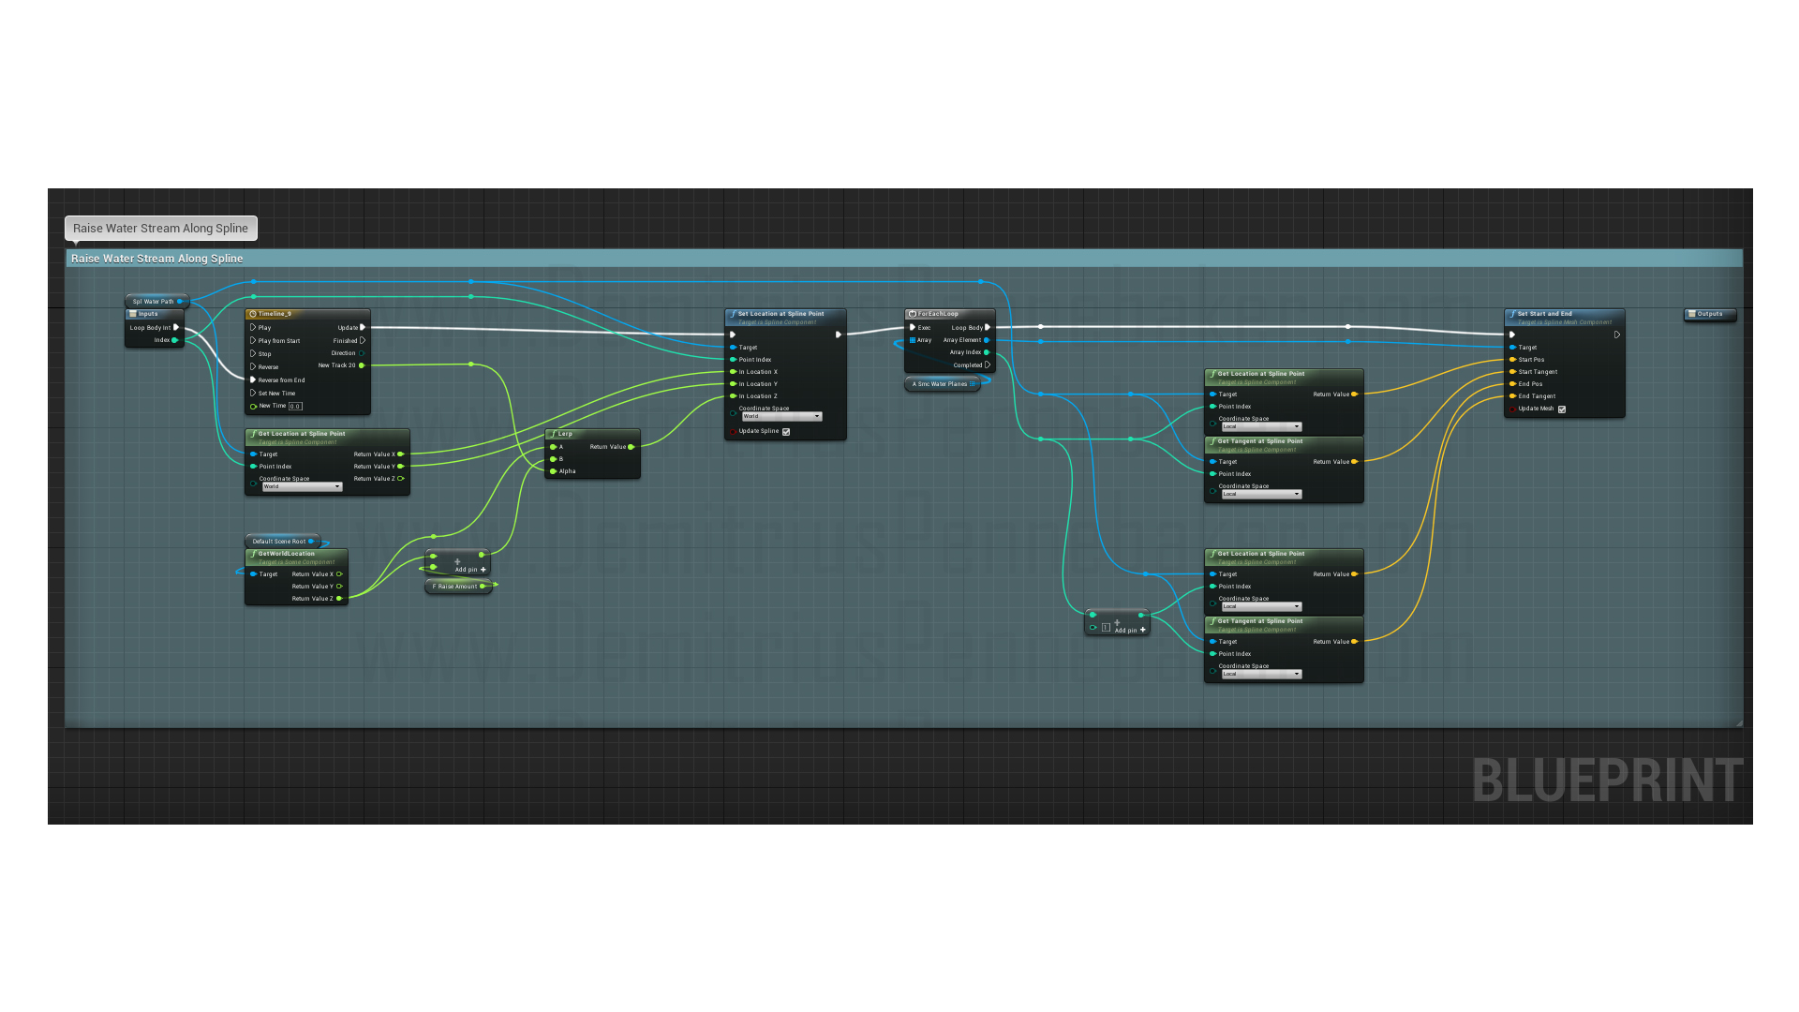1799x1012 pixels.
Task: Open Set Location node Coordinate Space dropdown
Action: [782, 416]
